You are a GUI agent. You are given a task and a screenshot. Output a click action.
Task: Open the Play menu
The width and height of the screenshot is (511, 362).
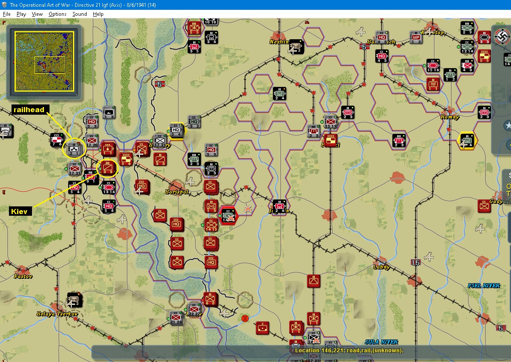tap(21, 14)
